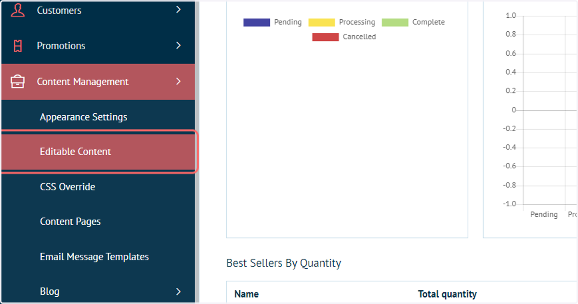Image resolution: width=578 pixels, height=304 pixels.
Task: Expand the Customers submenu chevron
Action: click(x=178, y=9)
